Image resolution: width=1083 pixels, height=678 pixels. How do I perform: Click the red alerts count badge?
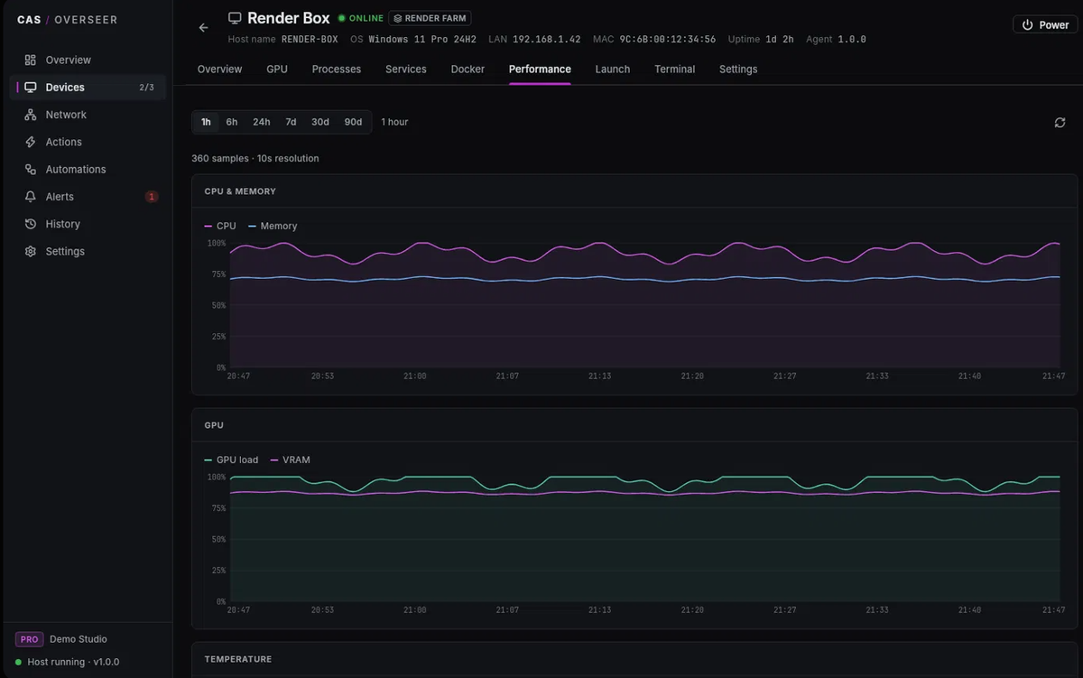152,197
